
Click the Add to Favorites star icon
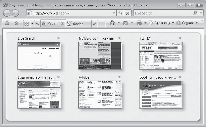[16, 23]
